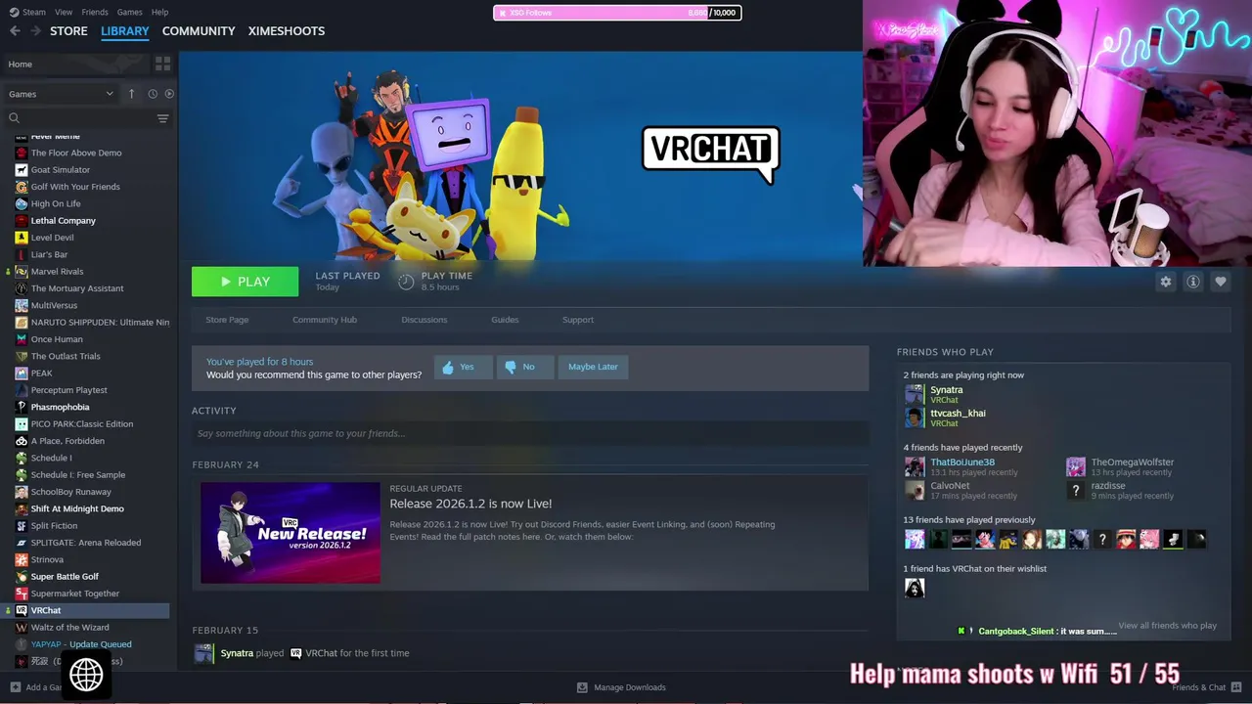The image size is (1252, 704).
Task: Open VRChat game info icon
Action: [1192, 282]
